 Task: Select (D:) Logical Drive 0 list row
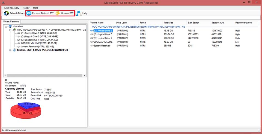(103, 34)
